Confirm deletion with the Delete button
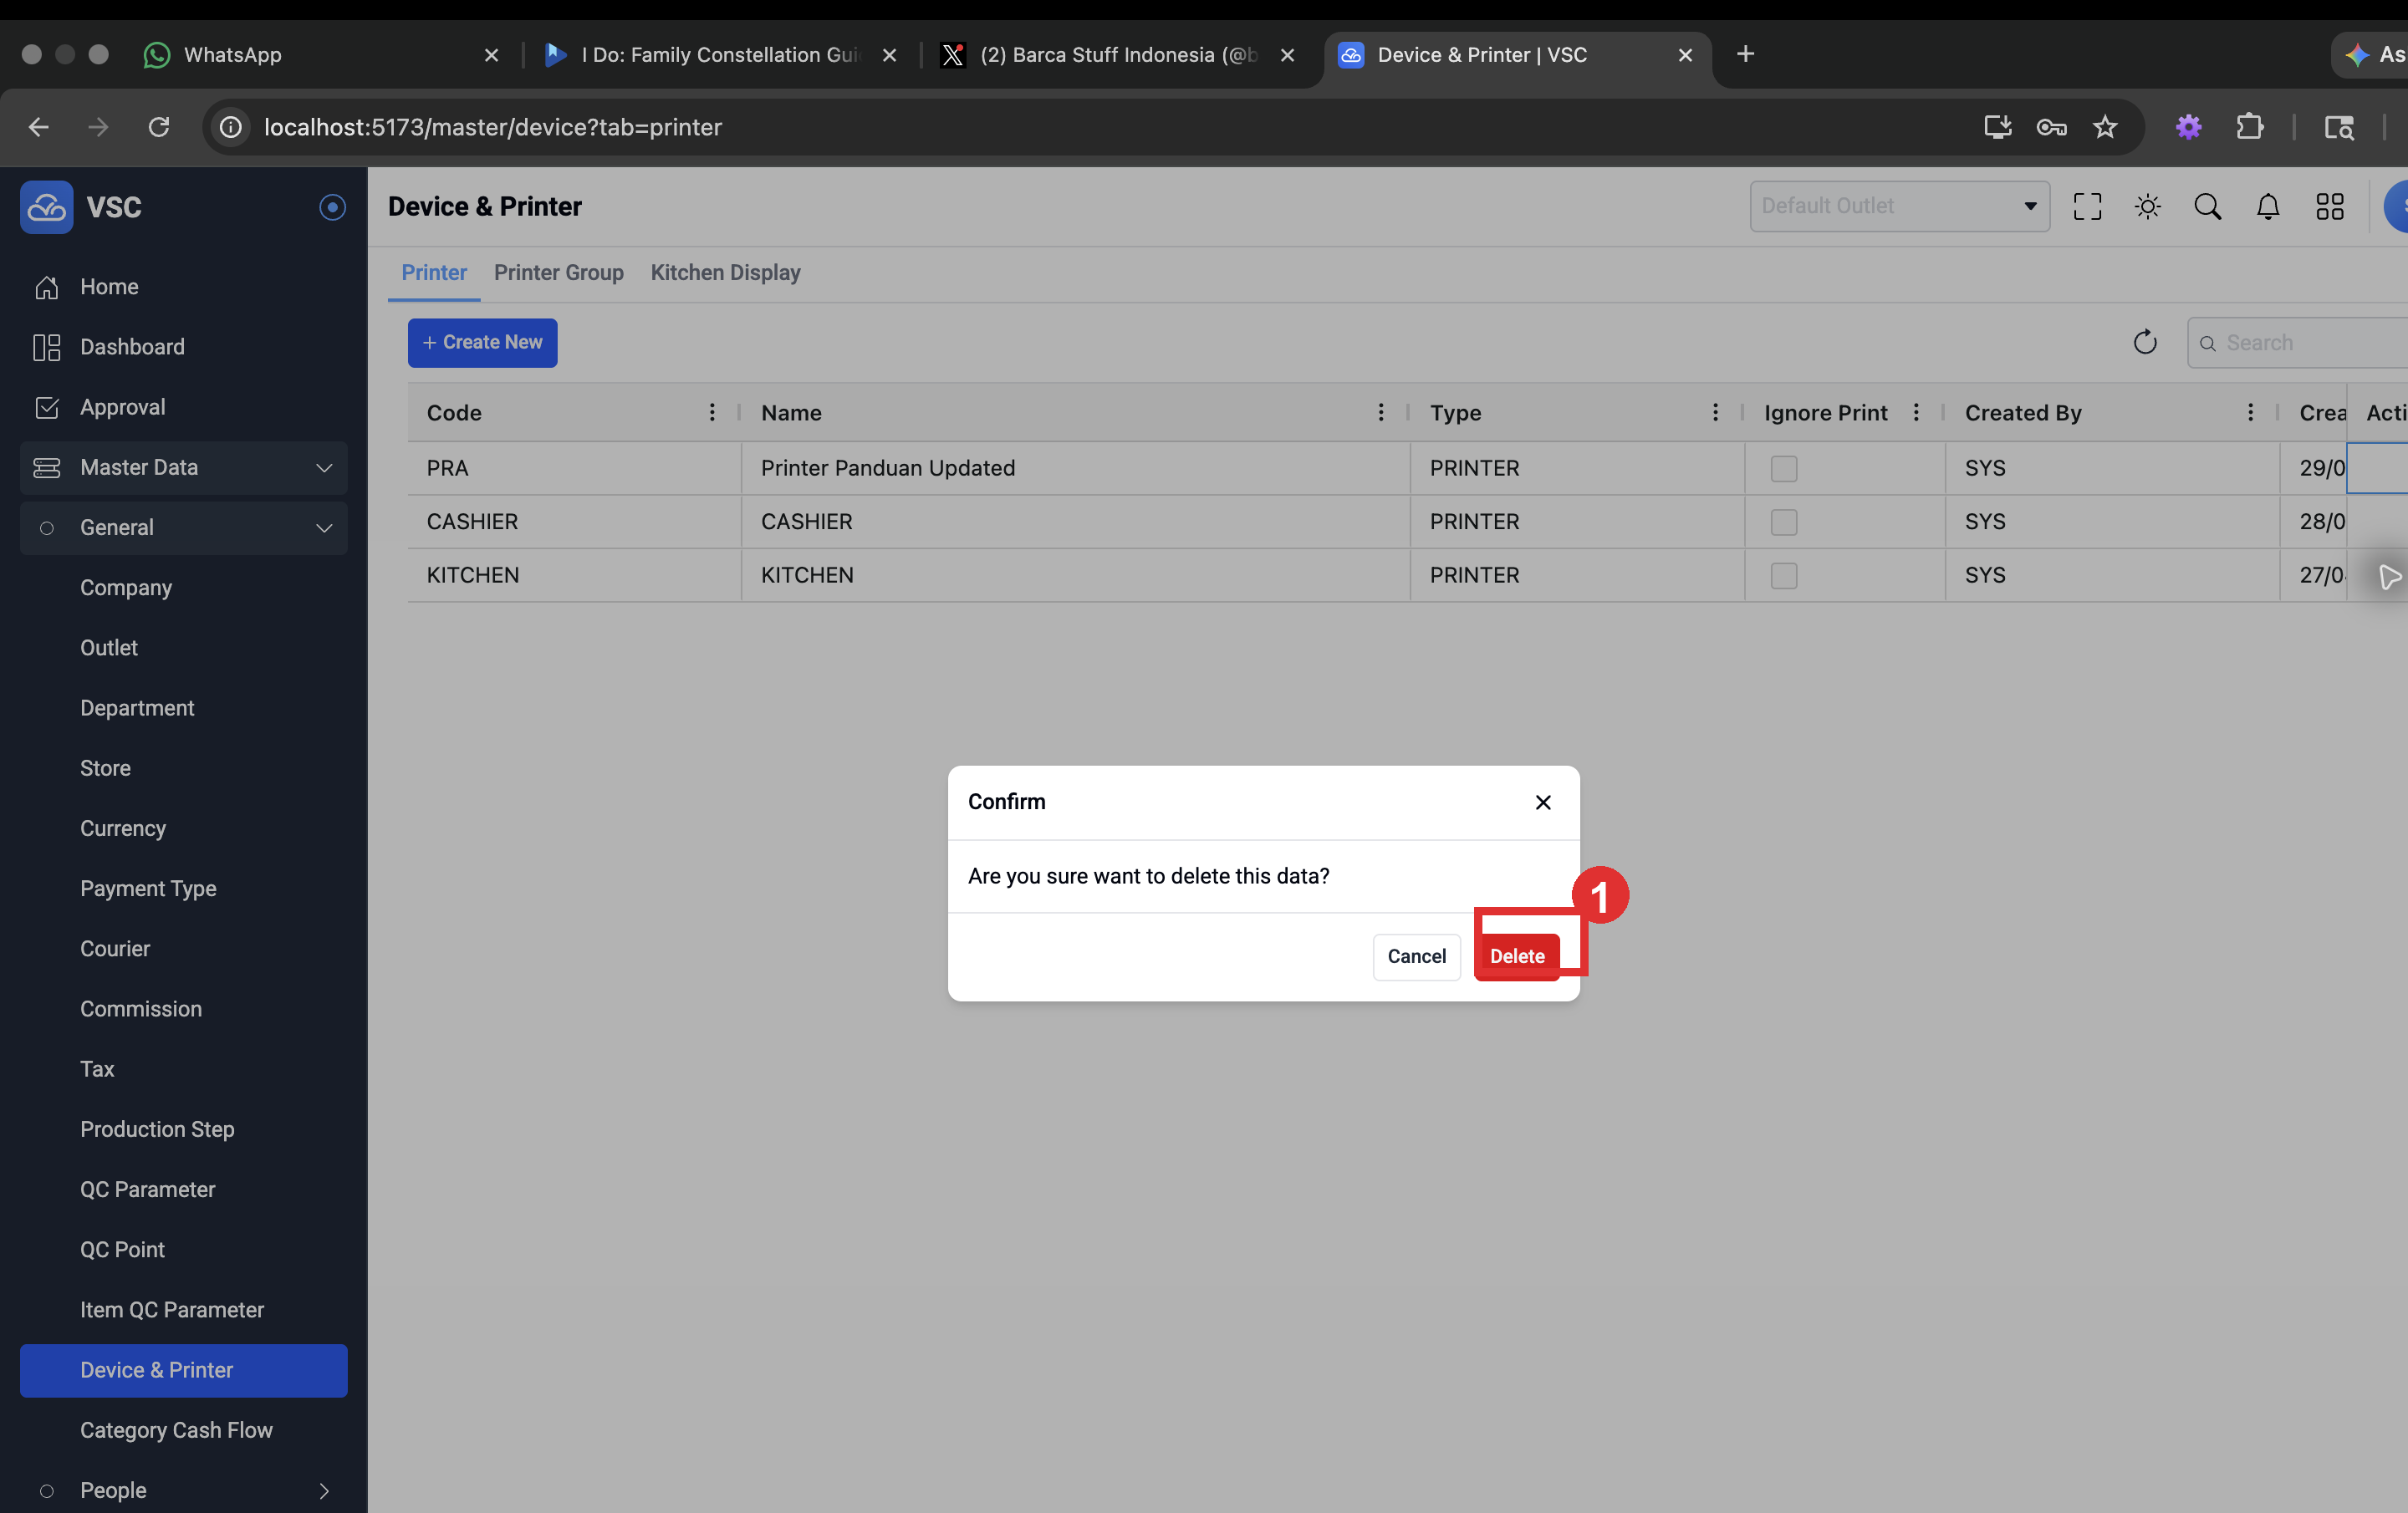Image resolution: width=2408 pixels, height=1513 pixels. click(1516, 957)
